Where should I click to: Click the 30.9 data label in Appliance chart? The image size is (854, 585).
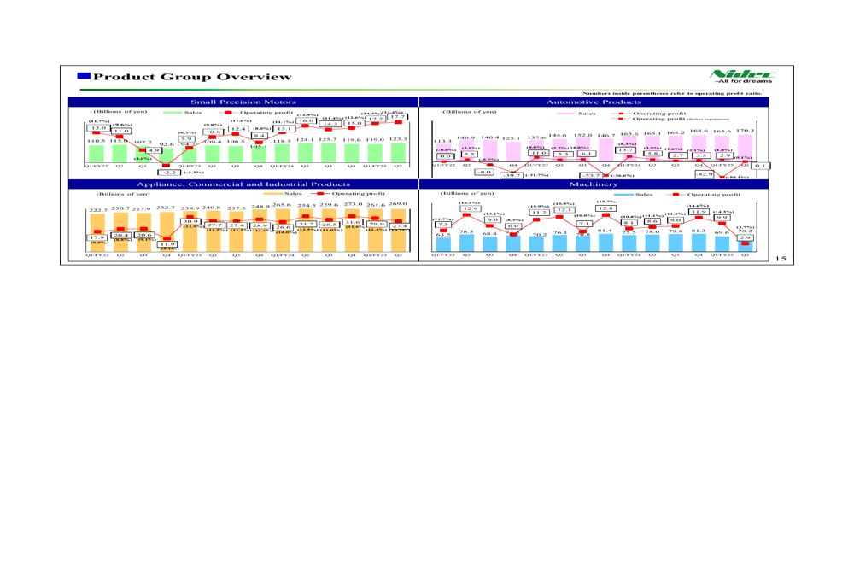[191, 221]
